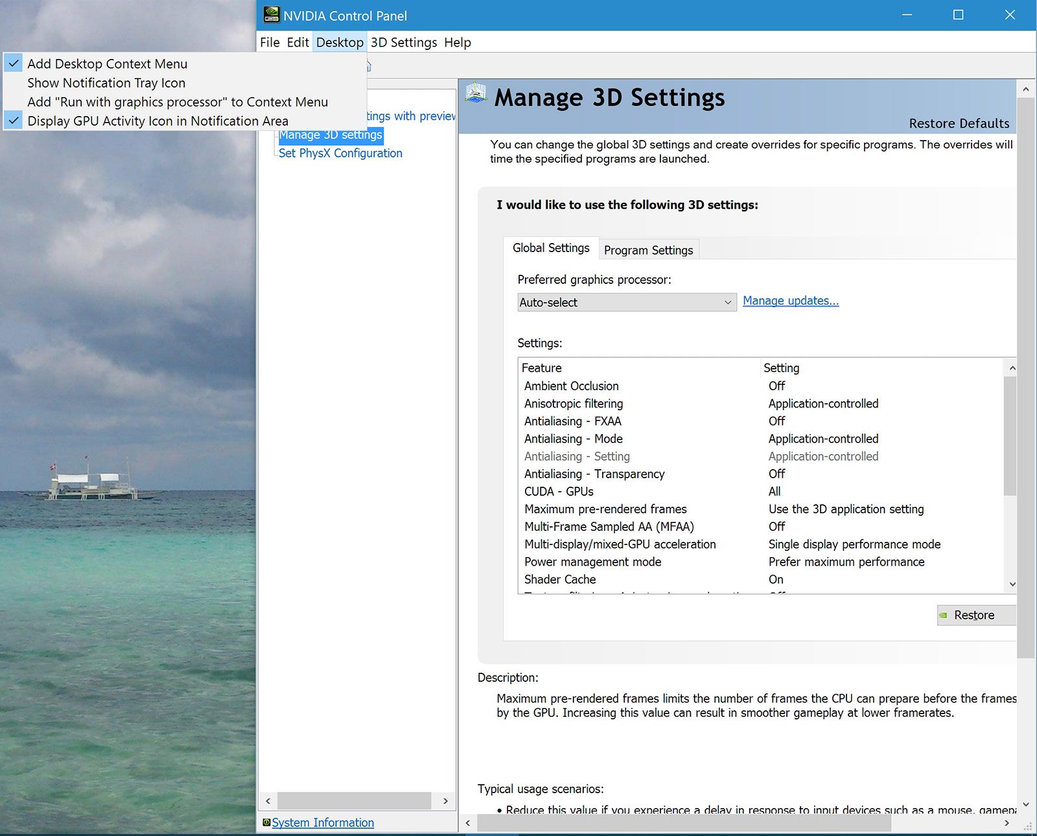Click the main panel vertical scrollbar thumb

(x=1025, y=377)
